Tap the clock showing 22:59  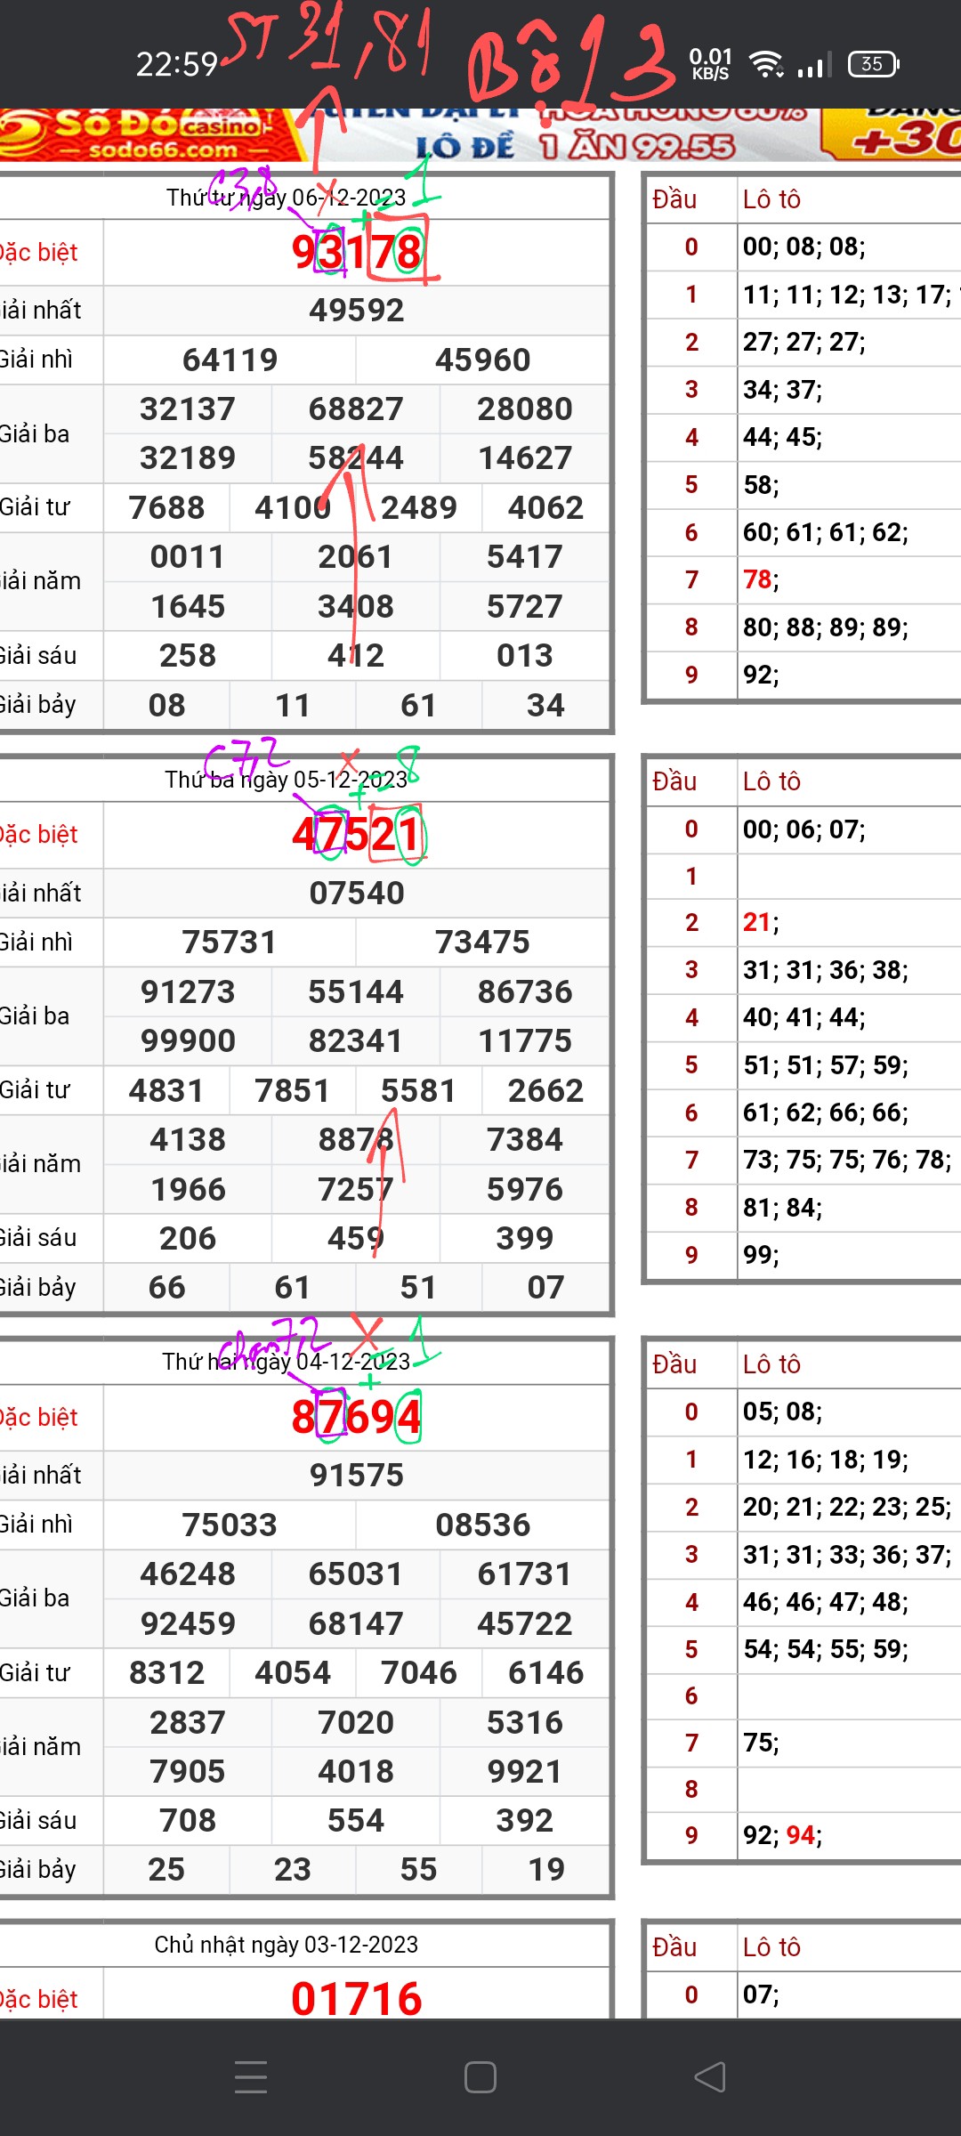point(176,64)
